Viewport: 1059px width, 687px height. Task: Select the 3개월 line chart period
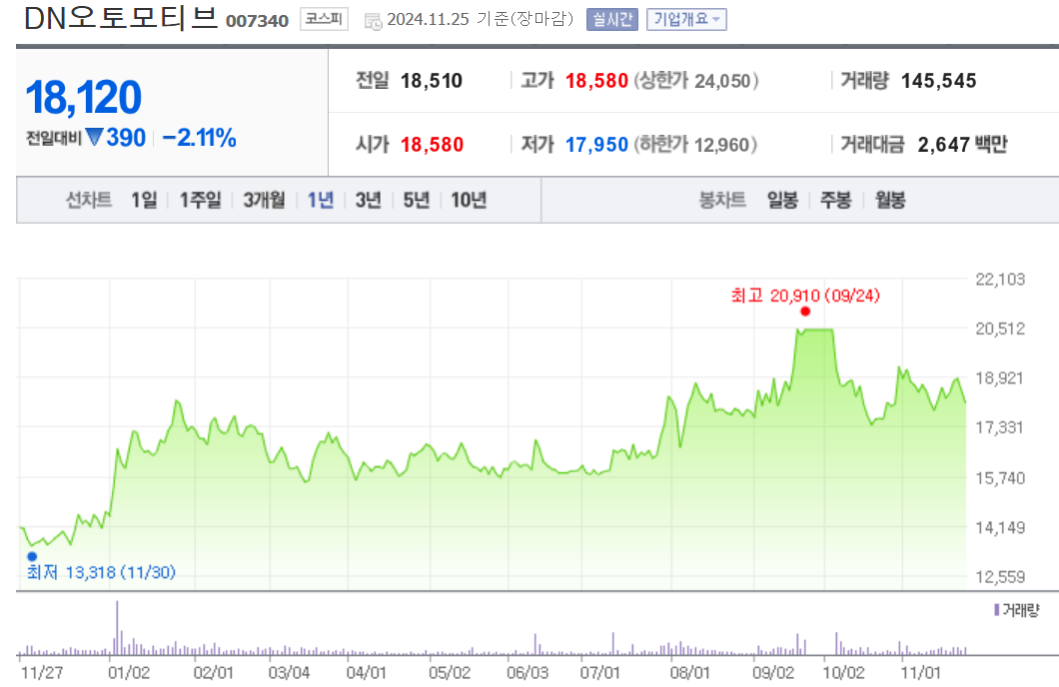pos(264,200)
